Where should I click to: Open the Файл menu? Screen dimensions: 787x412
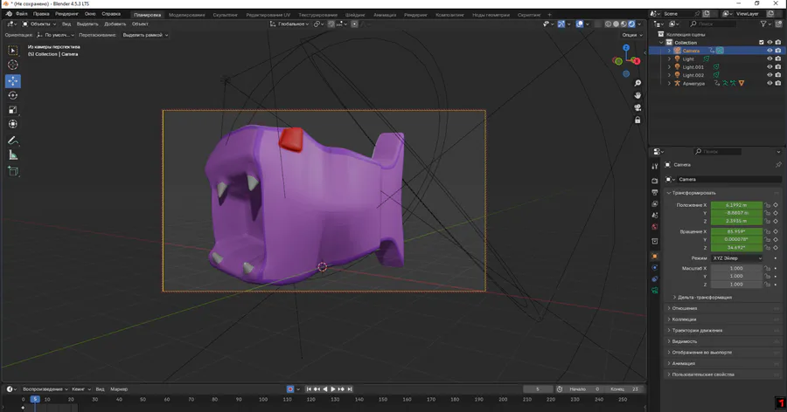click(x=22, y=14)
